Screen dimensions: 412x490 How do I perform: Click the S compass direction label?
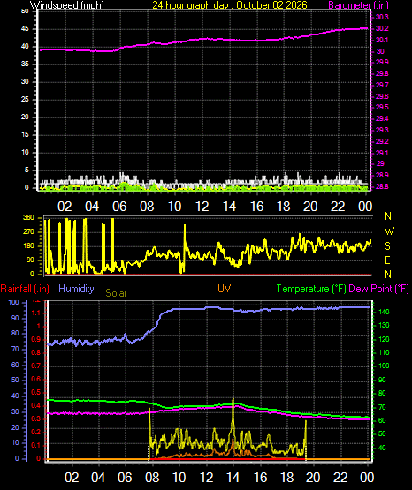pyautogui.click(x=387, y=246)
